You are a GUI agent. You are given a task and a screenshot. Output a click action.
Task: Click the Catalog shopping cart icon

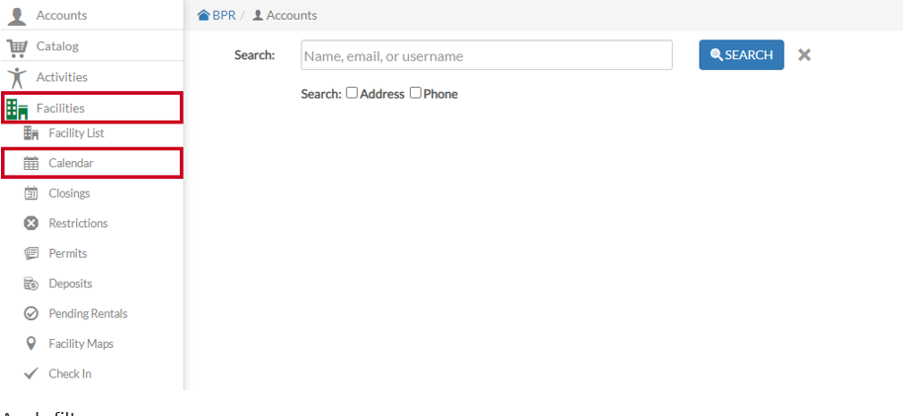click(x=17, y=46)
